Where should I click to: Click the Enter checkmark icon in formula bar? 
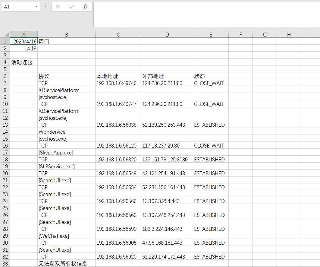pos(72,7)
